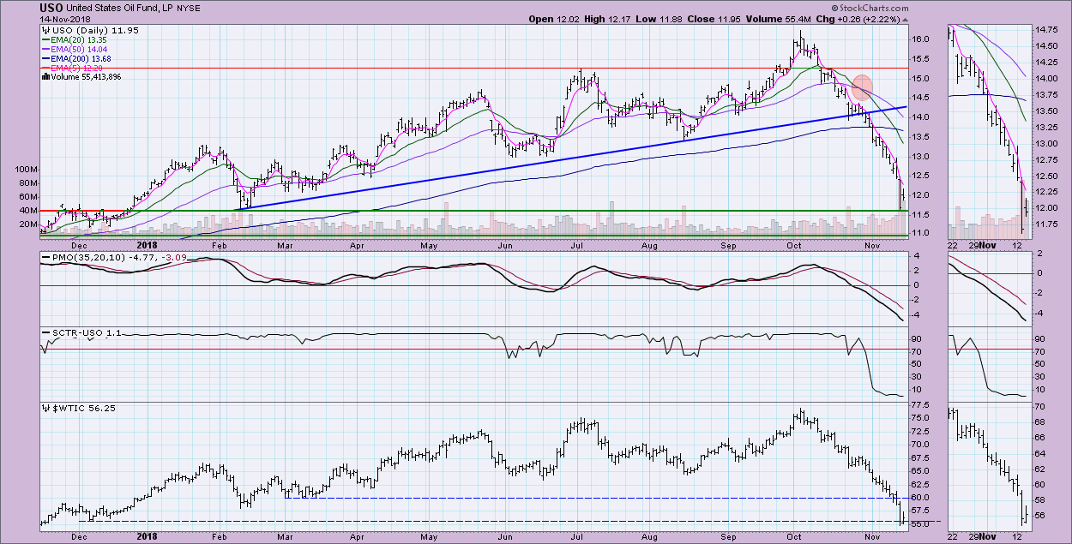Click the 20M volume axis label
This screenshot has height=544, width=1072.
pos(27,224)
